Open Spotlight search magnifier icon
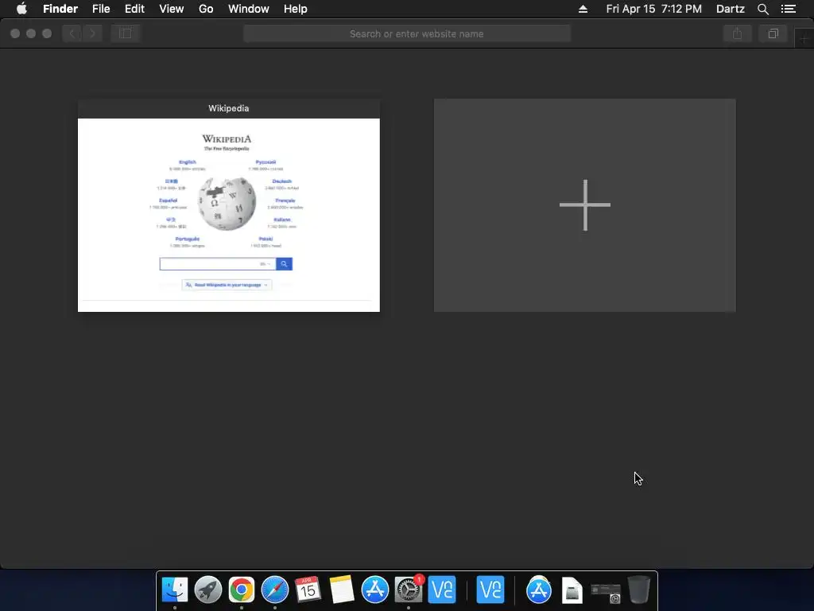 click(x=762, y=9)
